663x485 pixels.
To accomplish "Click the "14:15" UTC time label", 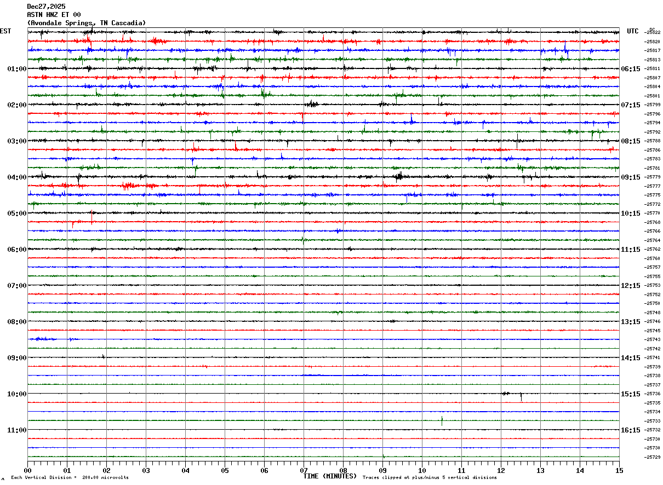I will (x=631, y=358).
